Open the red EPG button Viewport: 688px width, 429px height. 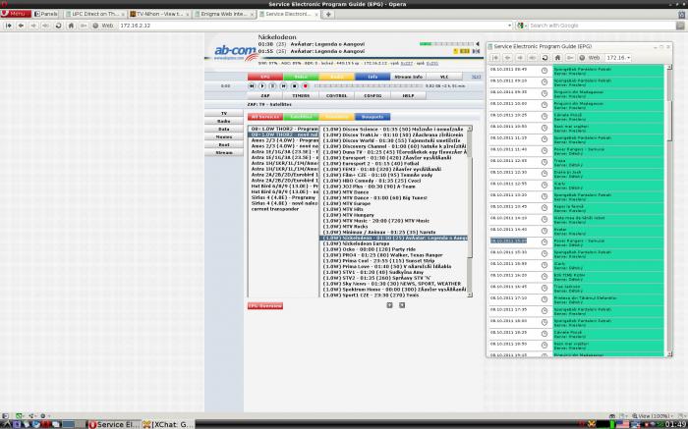[x=265, y=77]
